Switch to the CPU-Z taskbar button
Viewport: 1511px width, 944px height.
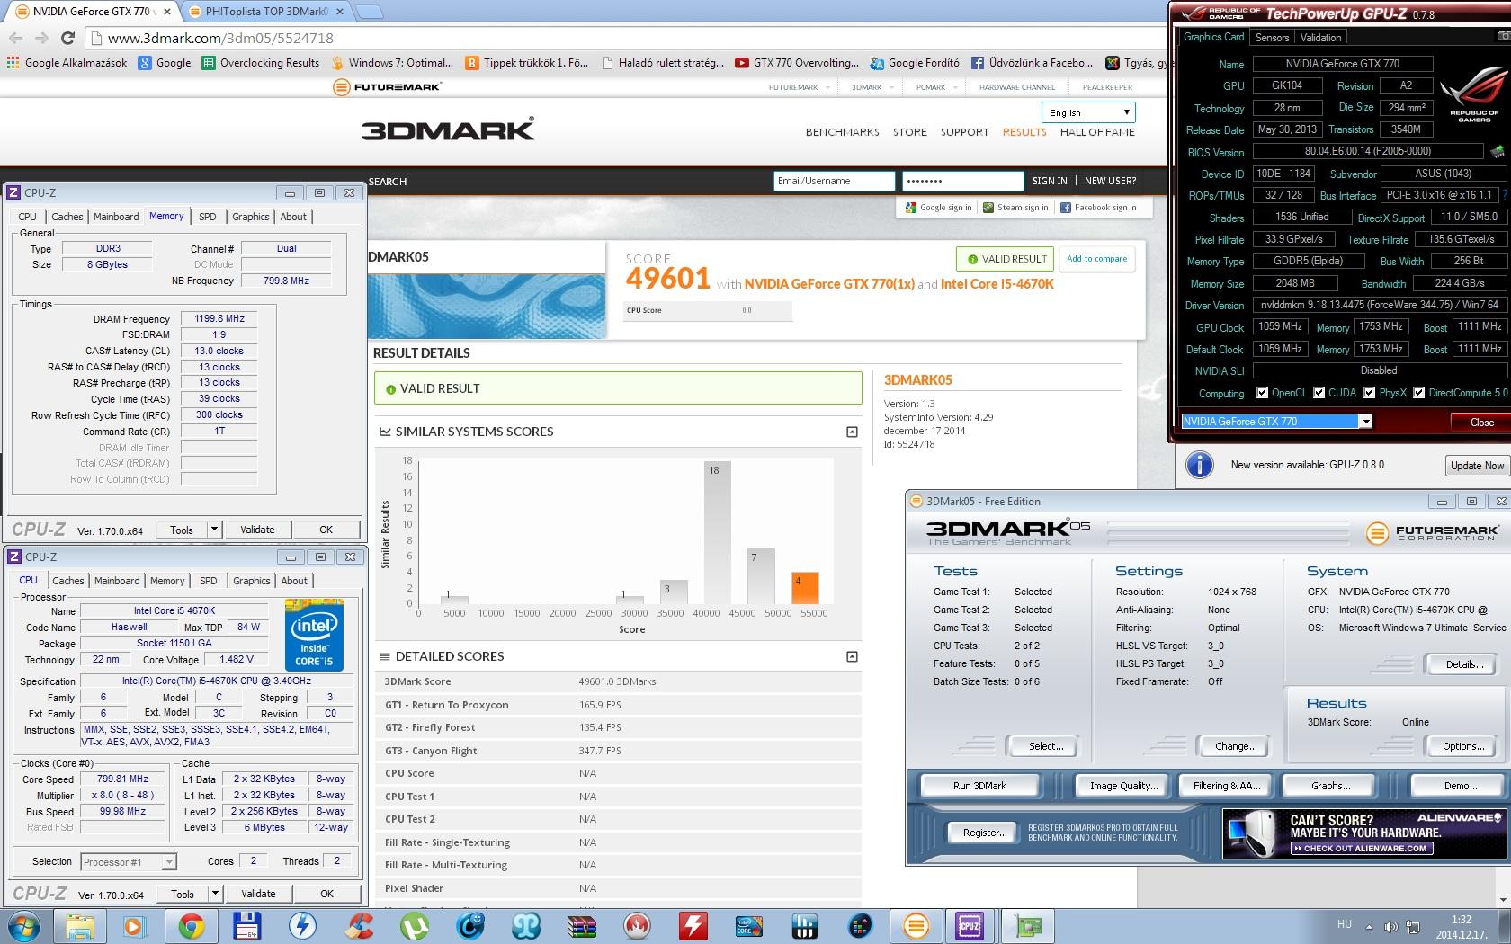(x=970, y=926)
